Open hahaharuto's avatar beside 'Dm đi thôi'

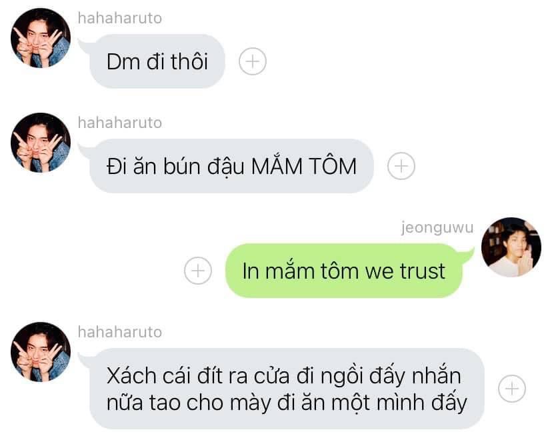pos(41,37)
